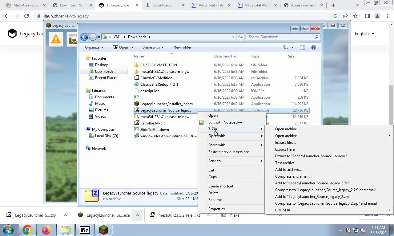Click the Chrome side panel icon

tap(367, 16)
